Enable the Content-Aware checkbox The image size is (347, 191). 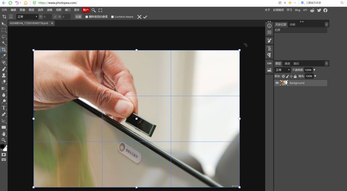(112, 17)
